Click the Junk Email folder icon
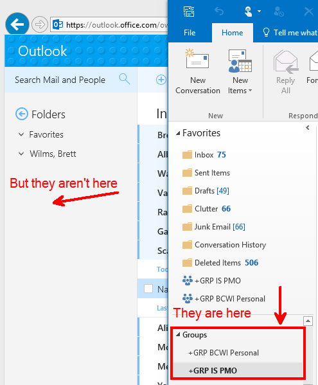Screen dimensions: 318x385 (187, 227)
